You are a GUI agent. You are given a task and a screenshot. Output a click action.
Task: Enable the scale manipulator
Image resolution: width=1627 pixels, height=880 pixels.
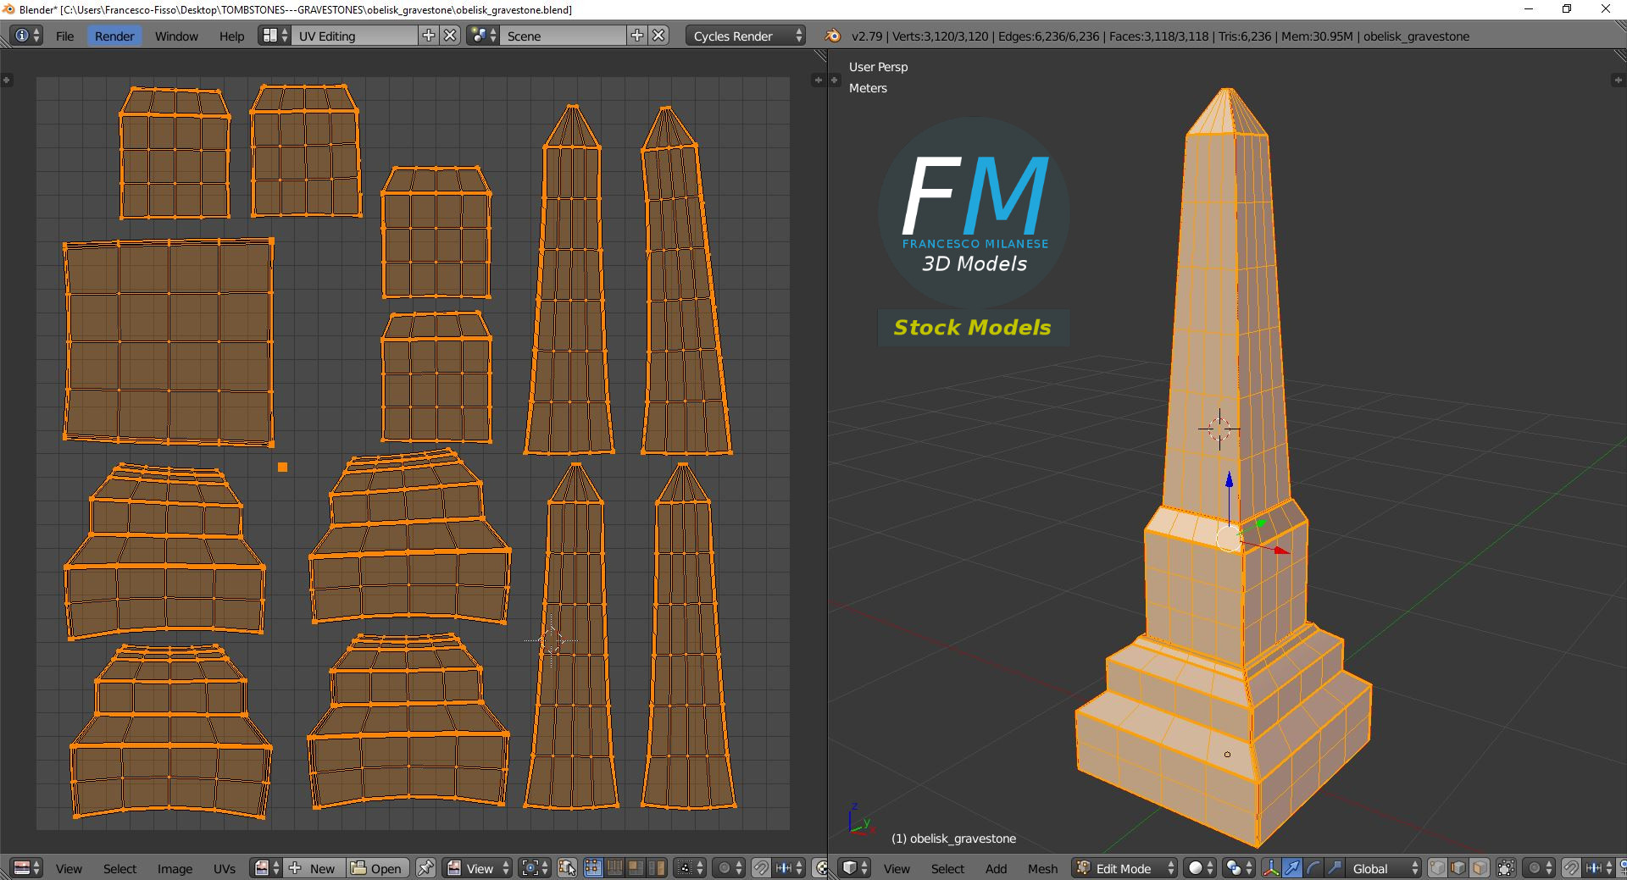click(x=1335, y=868)
